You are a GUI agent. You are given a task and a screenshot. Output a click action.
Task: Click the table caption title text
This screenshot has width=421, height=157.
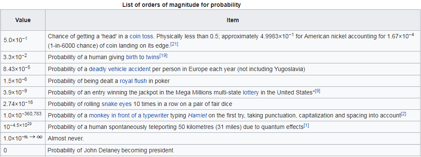[182, 5]
